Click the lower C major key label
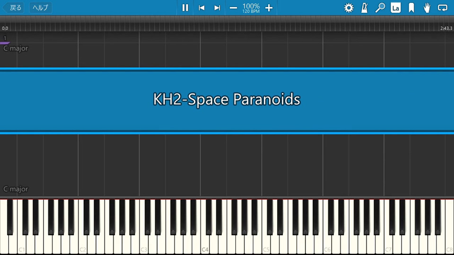 pos(16,189)
